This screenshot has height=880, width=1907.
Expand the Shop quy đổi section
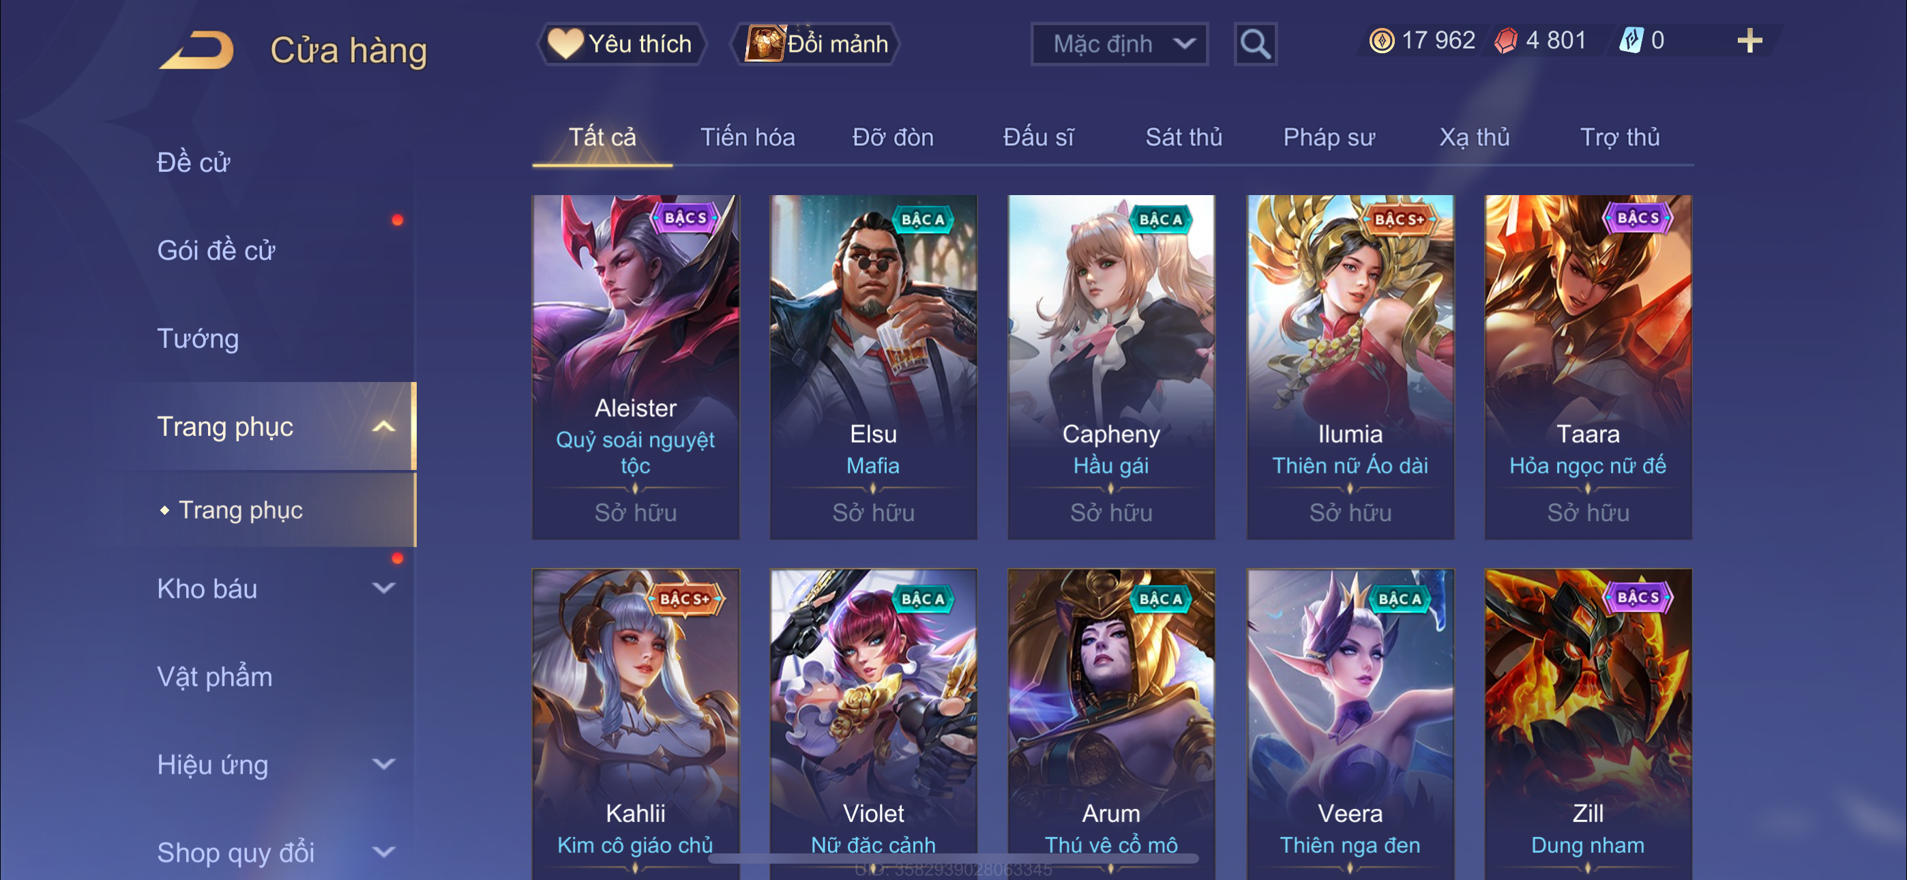[x=383, y=852]
